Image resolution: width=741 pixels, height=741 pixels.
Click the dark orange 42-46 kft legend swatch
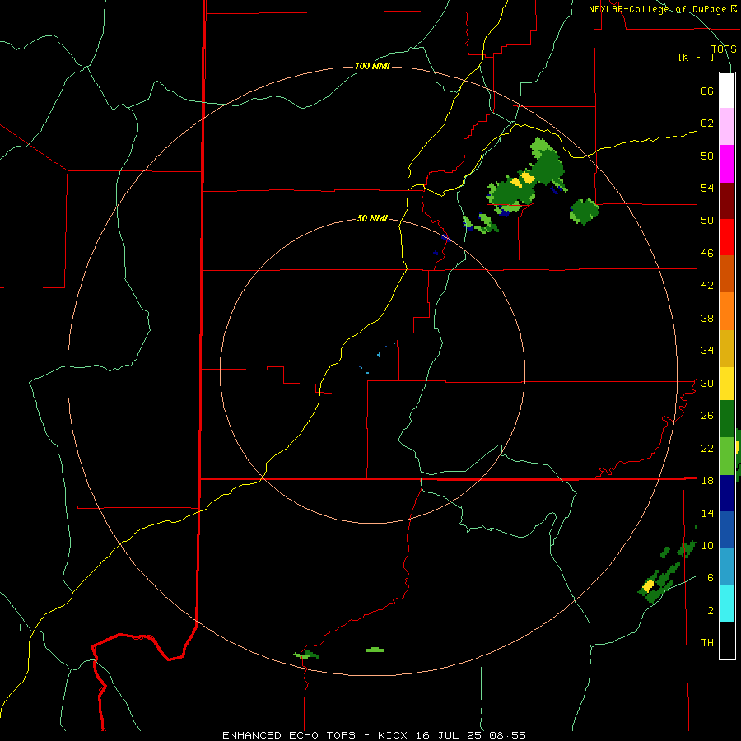[727, 274]
